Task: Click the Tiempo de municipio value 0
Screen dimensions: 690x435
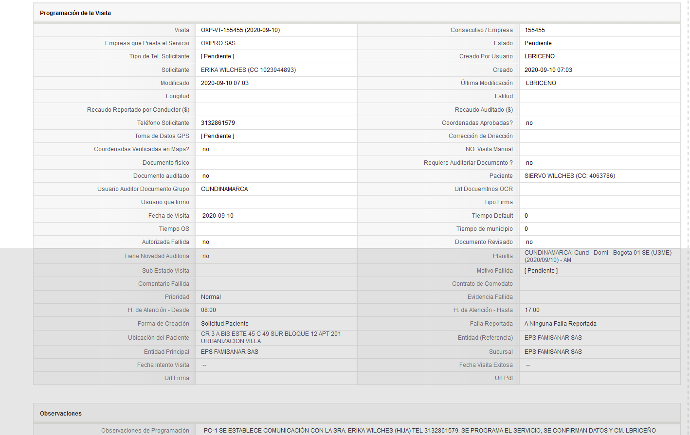Action: click(526, 229)
